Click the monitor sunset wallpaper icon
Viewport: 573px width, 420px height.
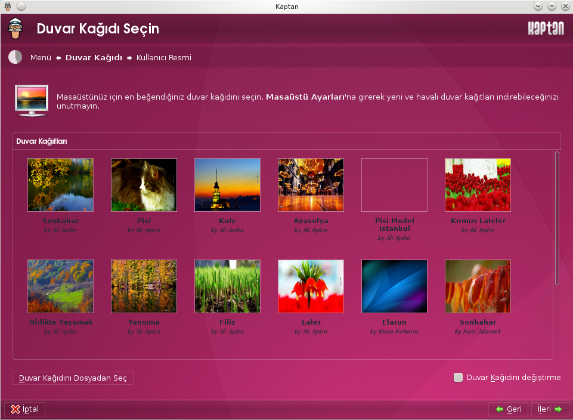(32, 100)
